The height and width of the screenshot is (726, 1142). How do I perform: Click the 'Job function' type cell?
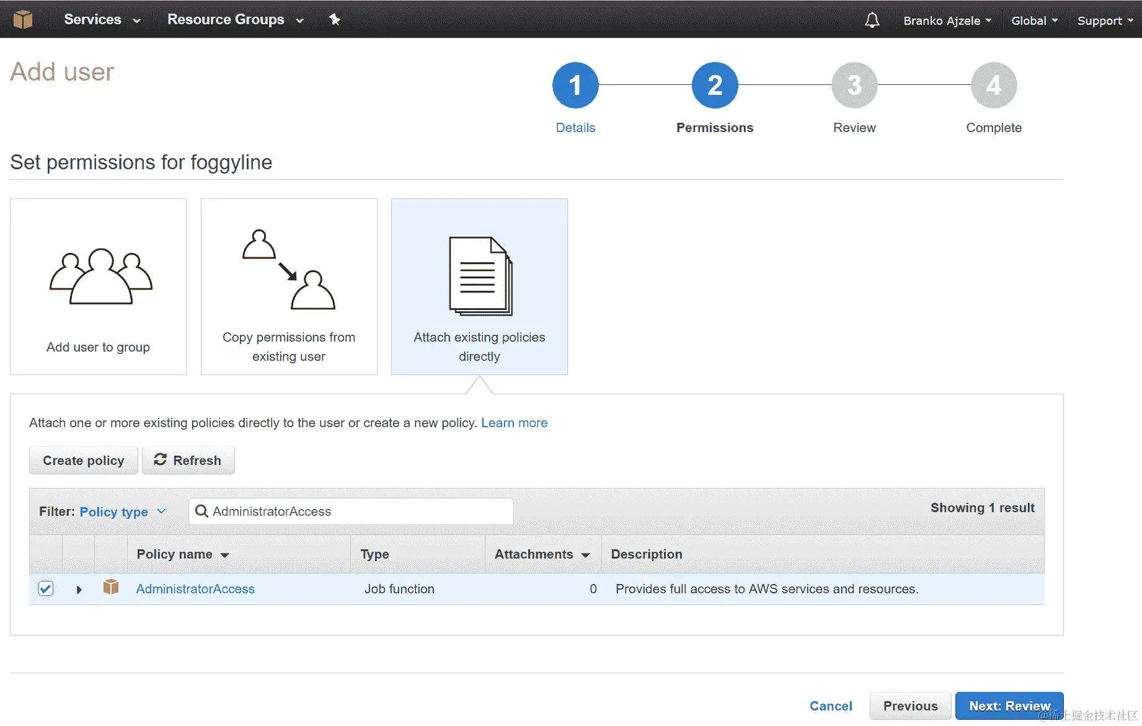(399, 589)
